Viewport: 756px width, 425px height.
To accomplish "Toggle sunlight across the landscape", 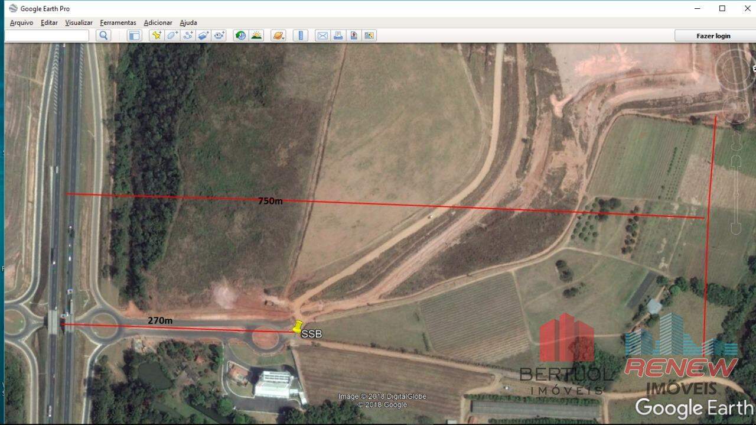I will point(256,35).
